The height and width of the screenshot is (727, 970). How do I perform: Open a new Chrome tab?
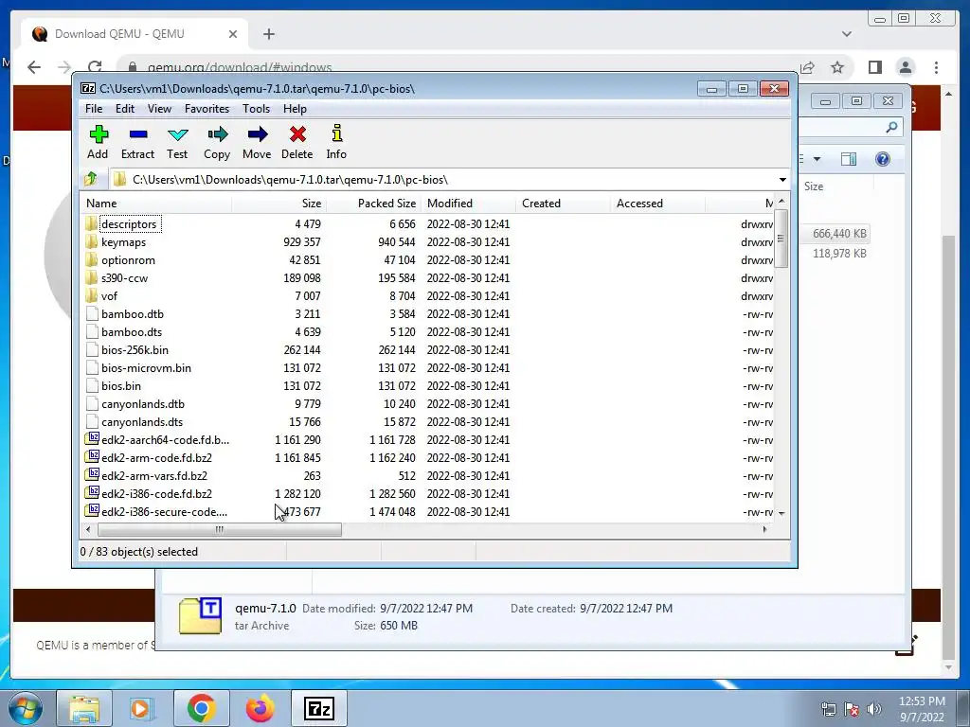268,34
